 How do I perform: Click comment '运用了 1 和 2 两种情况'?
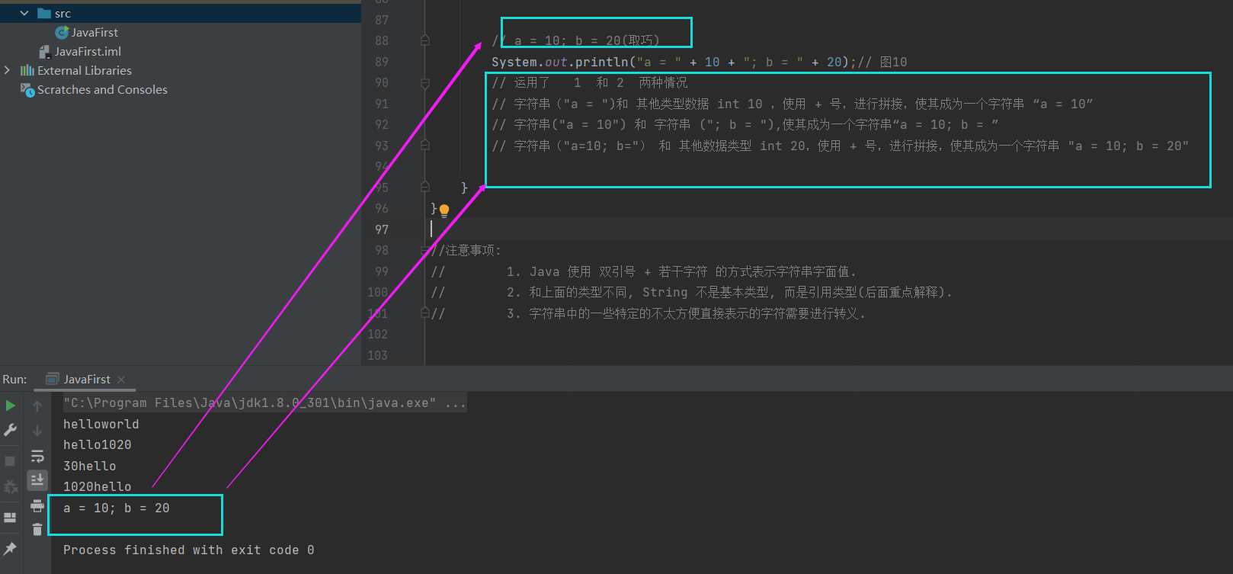pos(589,82)
